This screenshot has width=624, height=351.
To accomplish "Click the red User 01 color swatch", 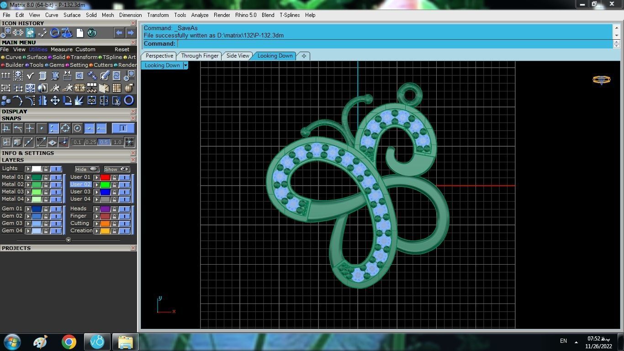I will click(x=105, y=177).
